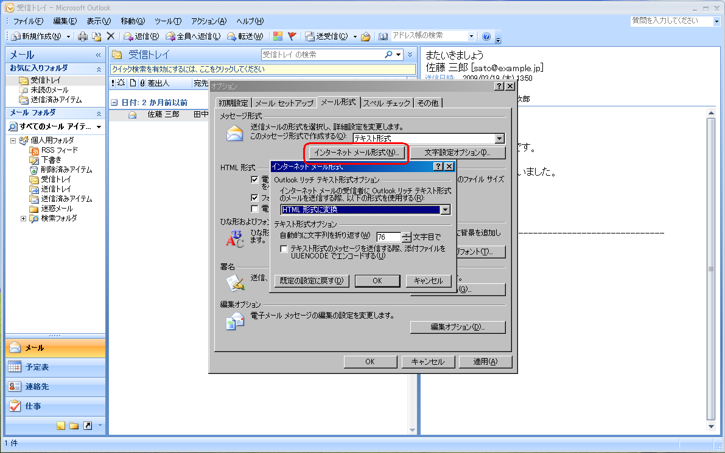Switch to the 予定表 calendar pane
The height and width of the screenshot is (453, 725).
(x=55, y=367)
